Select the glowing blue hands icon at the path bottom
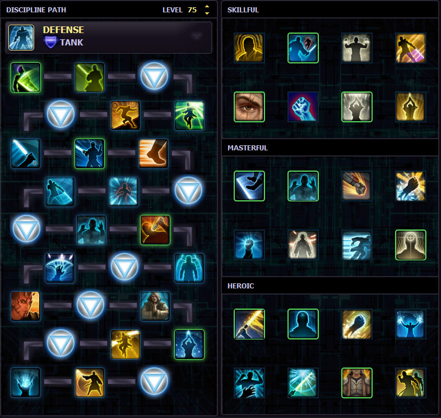 coord(26,383)
